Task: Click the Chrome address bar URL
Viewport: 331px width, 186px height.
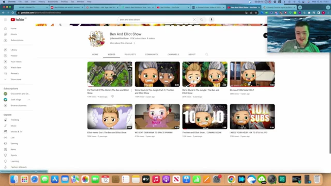Action: click(41, 13)
